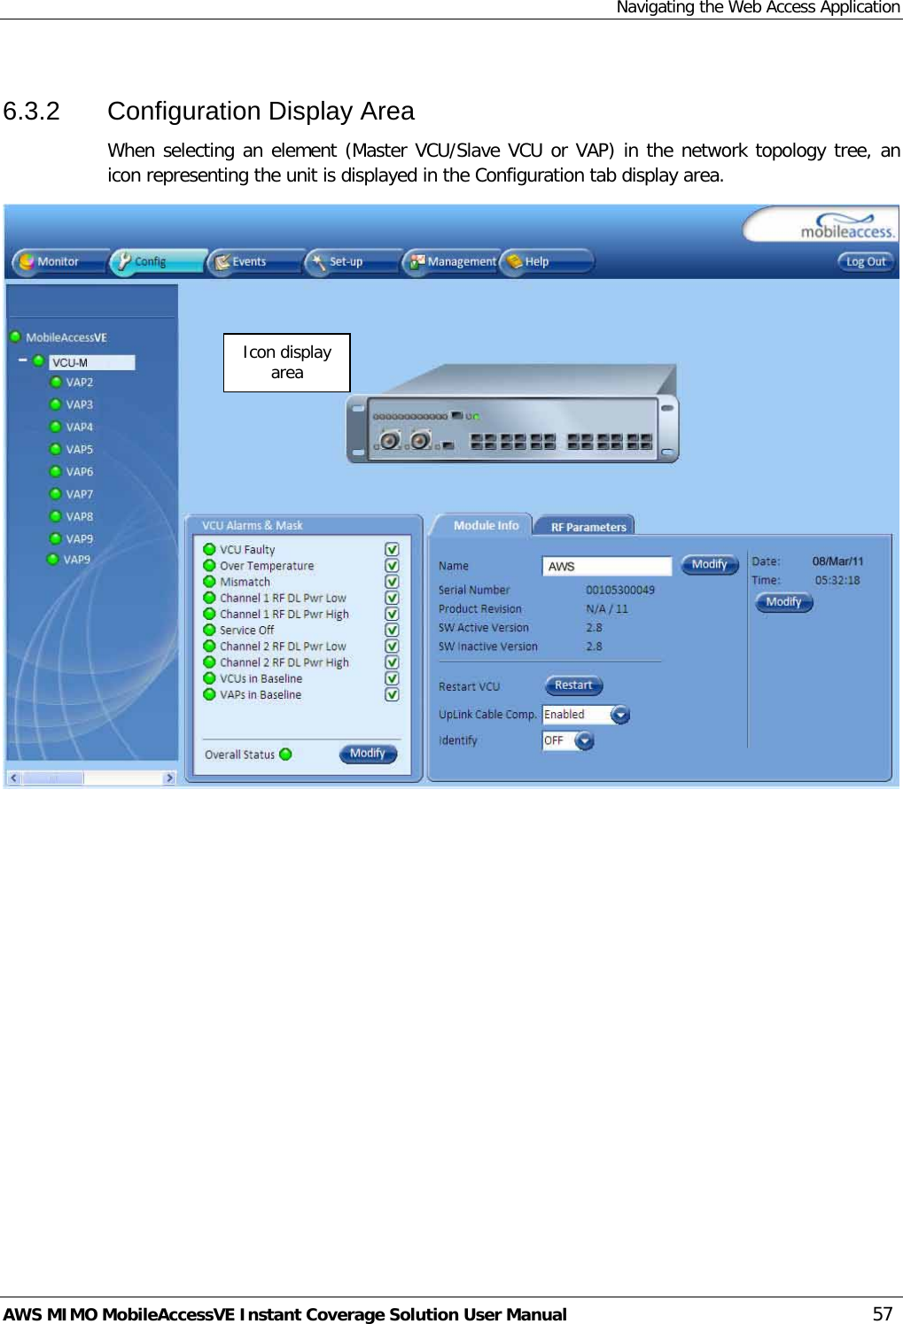
Task: Toggle the Over Temperature mask checkbox
Action: click(392, 565)
